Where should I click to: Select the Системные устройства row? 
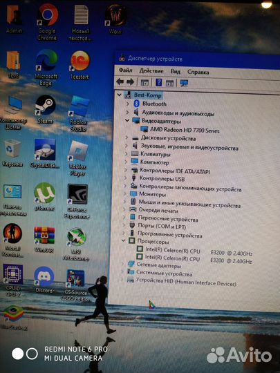160,273
